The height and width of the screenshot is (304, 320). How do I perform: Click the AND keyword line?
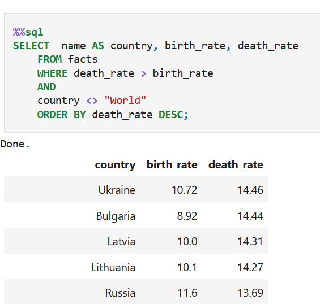tap(46, 87)
